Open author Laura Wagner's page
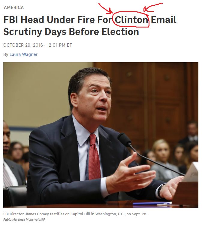The image size is (205, 227). pos(23,54)
